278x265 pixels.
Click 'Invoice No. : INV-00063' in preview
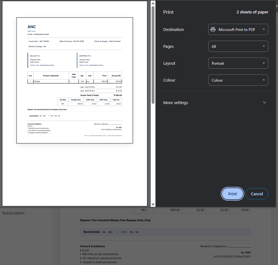[x=39, y=41]
